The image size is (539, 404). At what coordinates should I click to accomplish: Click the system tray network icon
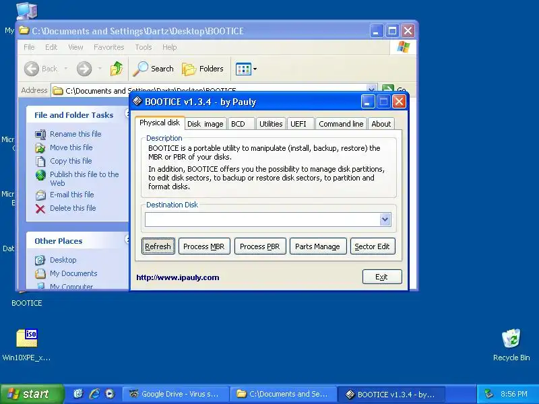488,394
